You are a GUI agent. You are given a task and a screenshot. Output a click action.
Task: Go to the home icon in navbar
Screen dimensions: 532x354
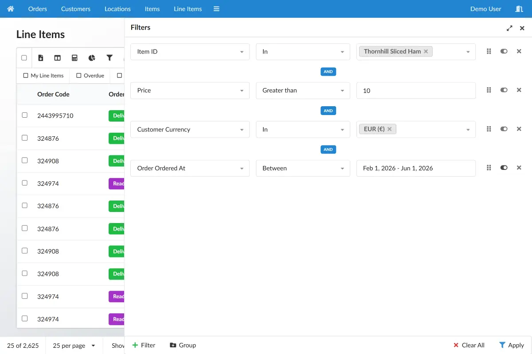pyautogui.click(x=11, y=9)
